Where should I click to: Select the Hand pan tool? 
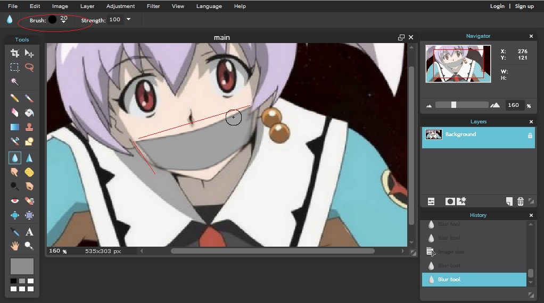(14, 246)
